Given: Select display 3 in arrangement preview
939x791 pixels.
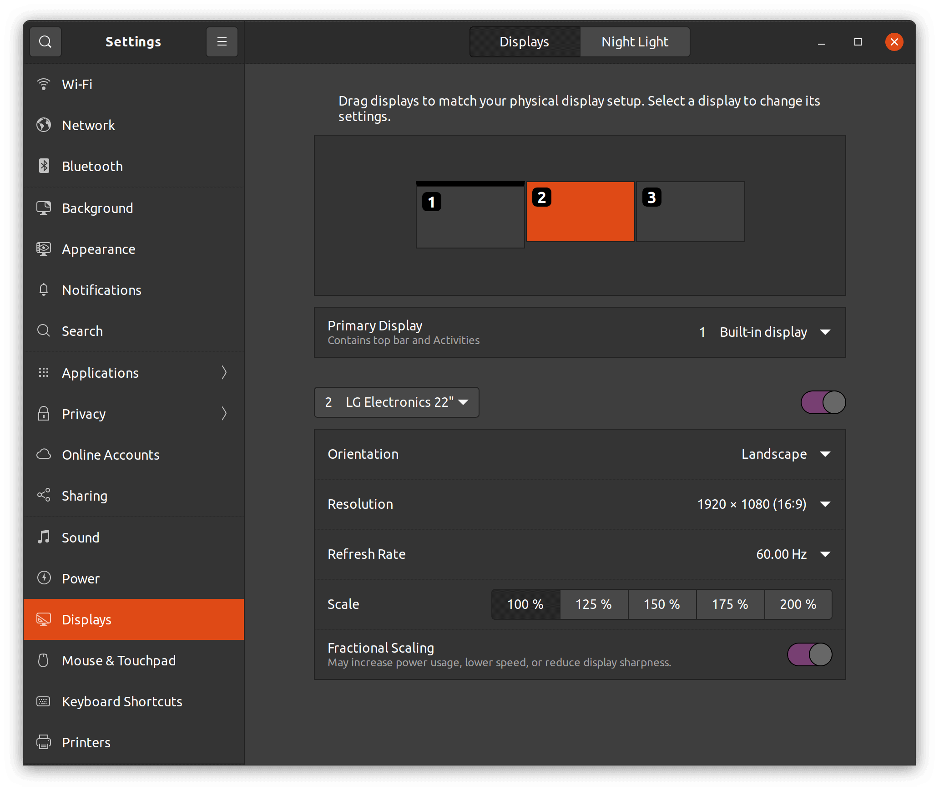Looking at the screenshot, I should click(x=690, y=212).
